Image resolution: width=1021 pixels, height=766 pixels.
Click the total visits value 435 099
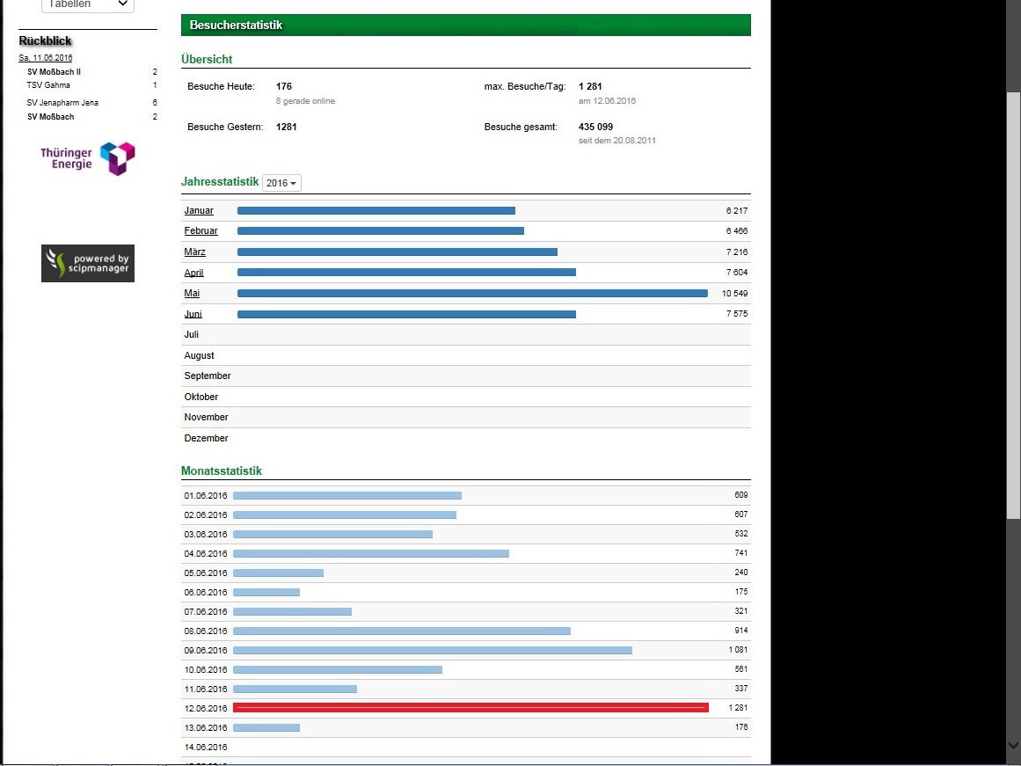(x=595, y=127)
